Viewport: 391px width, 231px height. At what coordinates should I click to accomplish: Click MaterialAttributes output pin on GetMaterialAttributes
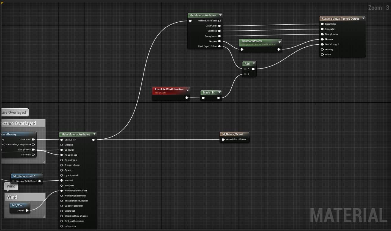pyautogui.click(x=219, y=21)
